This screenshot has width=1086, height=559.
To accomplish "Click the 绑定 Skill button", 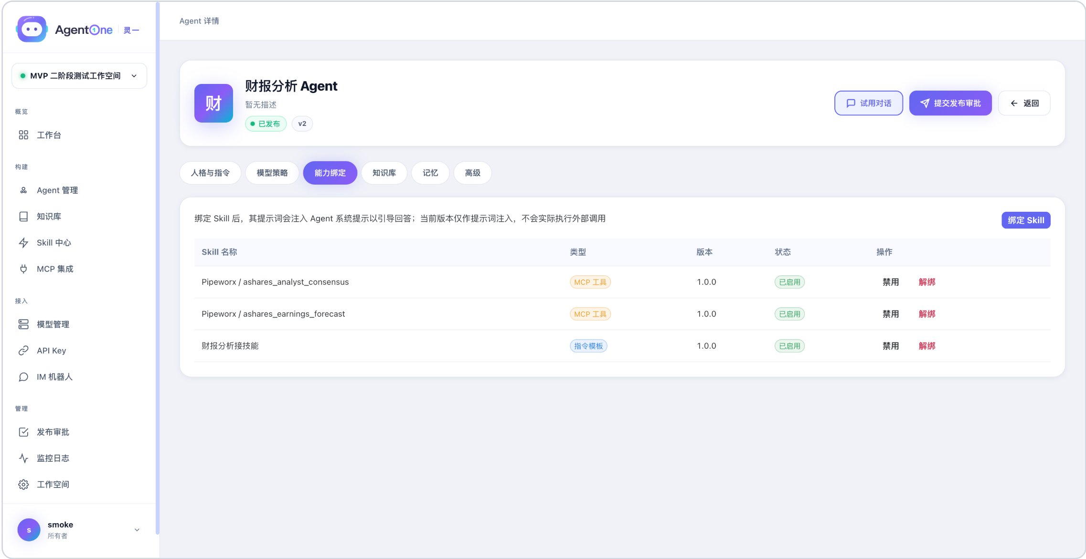I will [1026, 220].
